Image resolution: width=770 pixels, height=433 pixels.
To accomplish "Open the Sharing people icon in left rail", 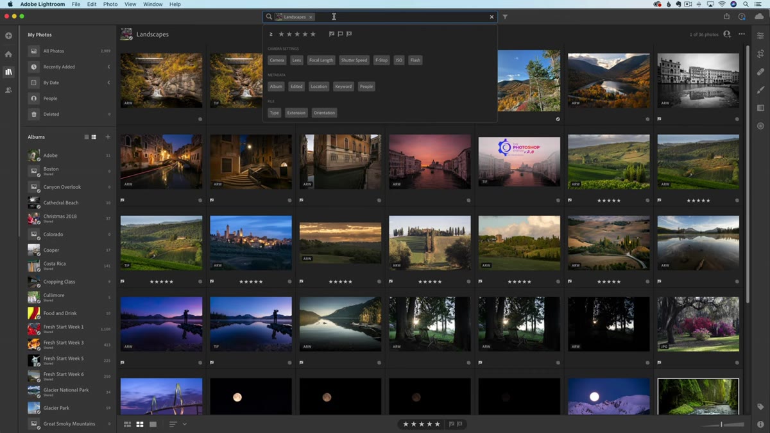I will (x=8, y=90).
